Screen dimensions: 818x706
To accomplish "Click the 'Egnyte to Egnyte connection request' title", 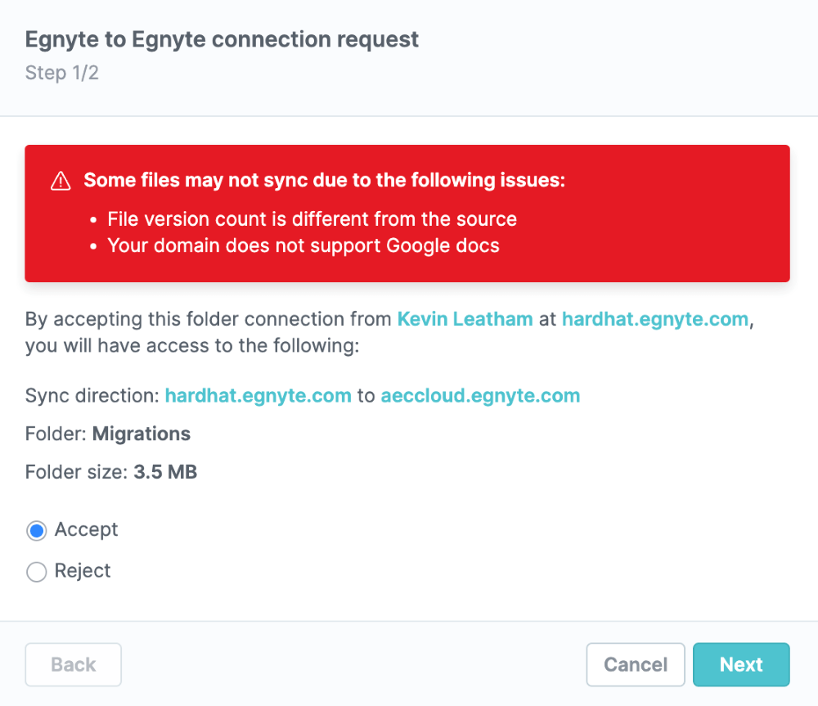I will pos(222,39).
